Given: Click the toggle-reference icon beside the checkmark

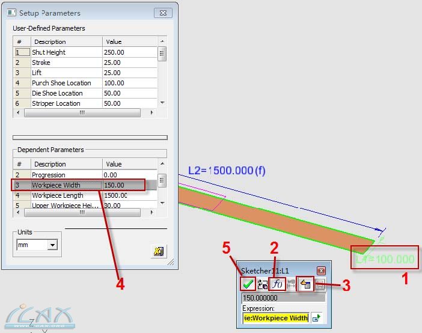Looking at the screenshot, I should (262, 284).
